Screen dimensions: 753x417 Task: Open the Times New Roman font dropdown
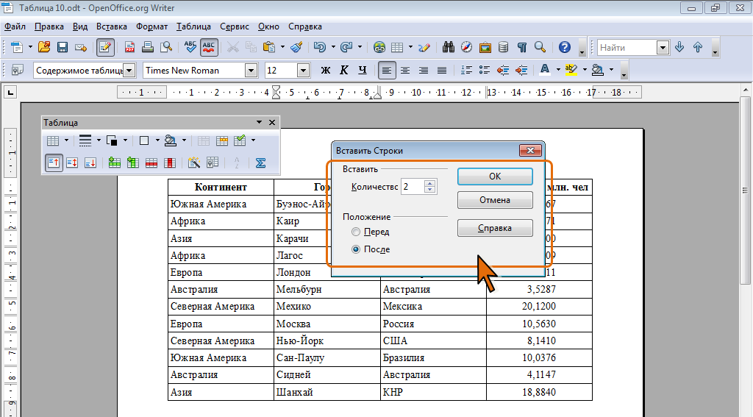(251, 71)
